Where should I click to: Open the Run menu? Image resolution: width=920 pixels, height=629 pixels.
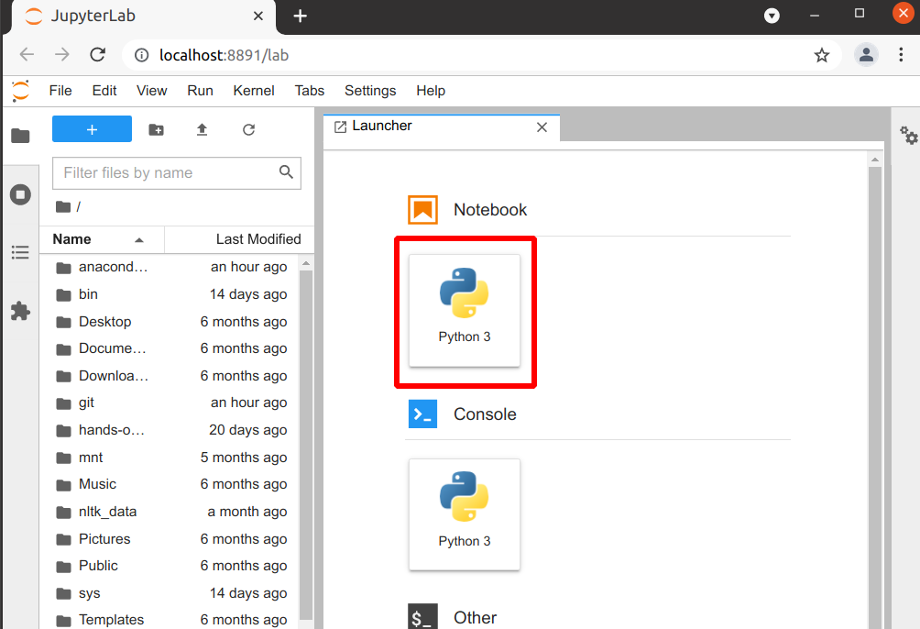click(200, 91)
